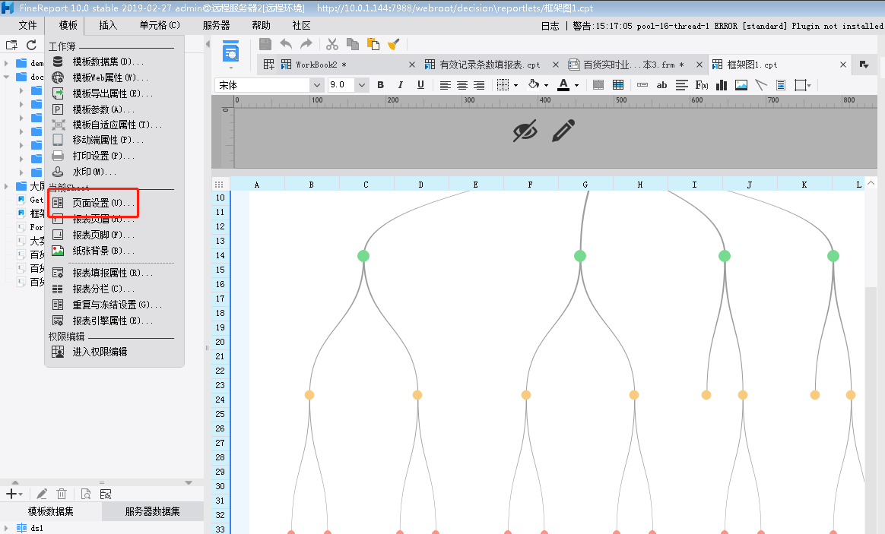Open the 单元格(C) menu
This screenshot has width=885, height=534.
click(x=160, y=25)
